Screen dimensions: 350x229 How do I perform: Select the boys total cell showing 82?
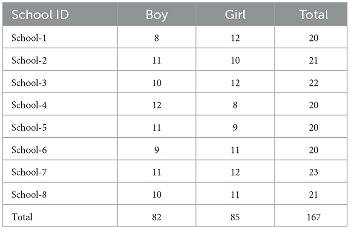point(156,216)
